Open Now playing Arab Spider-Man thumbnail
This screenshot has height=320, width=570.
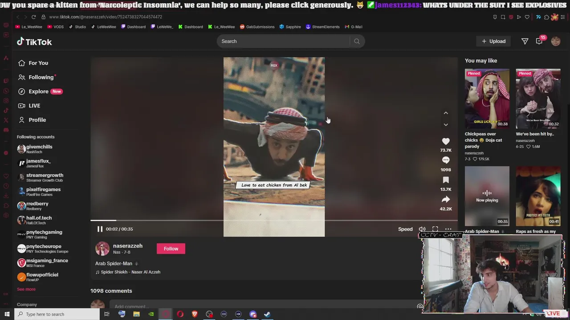[487, 196]
